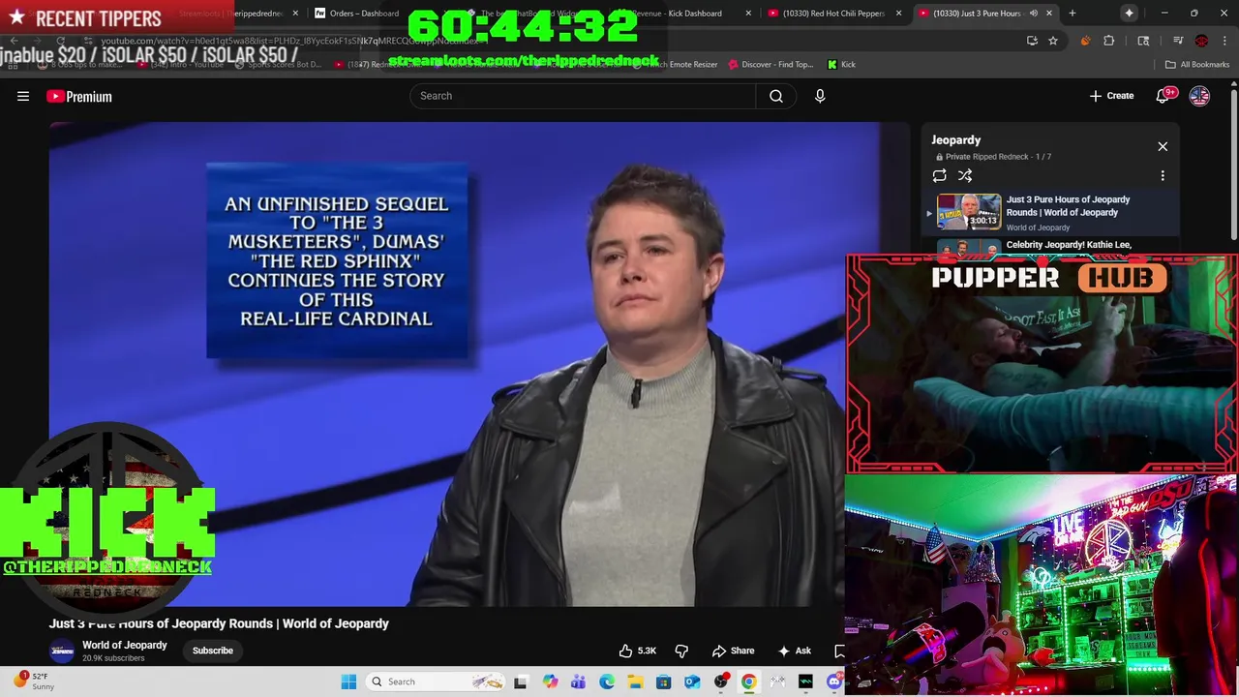1239x697 pixels.
Task: Open the YouTube guide hamburger menu
Action: pyautogui.click(x=23, y=96)
